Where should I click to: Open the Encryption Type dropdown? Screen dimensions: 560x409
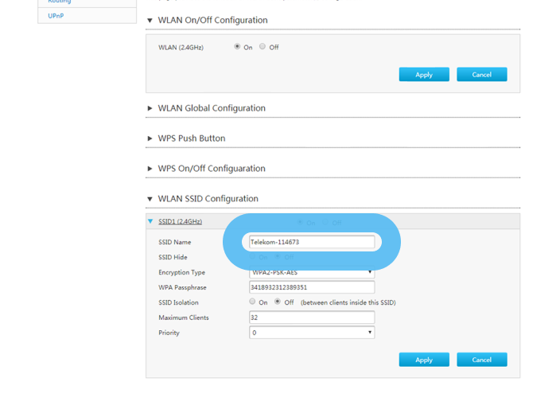(311, 273)
